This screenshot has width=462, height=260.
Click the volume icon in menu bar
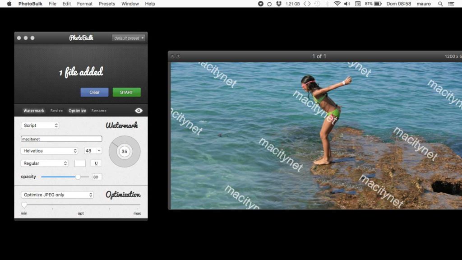[347, 4]
